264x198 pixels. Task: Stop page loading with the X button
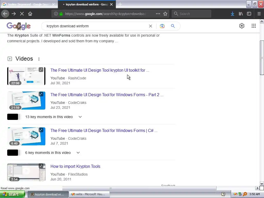pyautogui.click(x=22, y=14)
